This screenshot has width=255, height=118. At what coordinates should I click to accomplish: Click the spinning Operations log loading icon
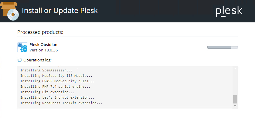(x=19, y=60)
